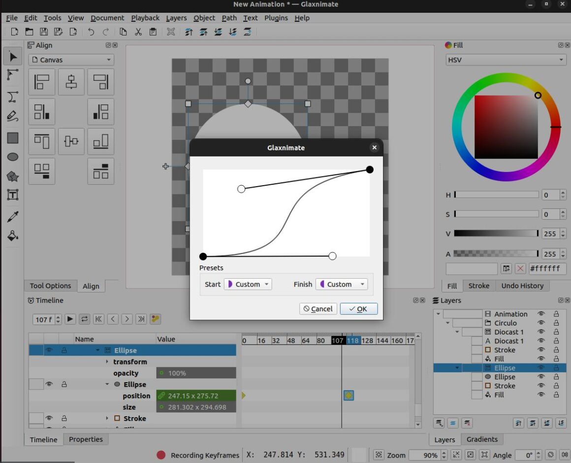Select the Eyedropper color picker tool

tap(13, 216)
